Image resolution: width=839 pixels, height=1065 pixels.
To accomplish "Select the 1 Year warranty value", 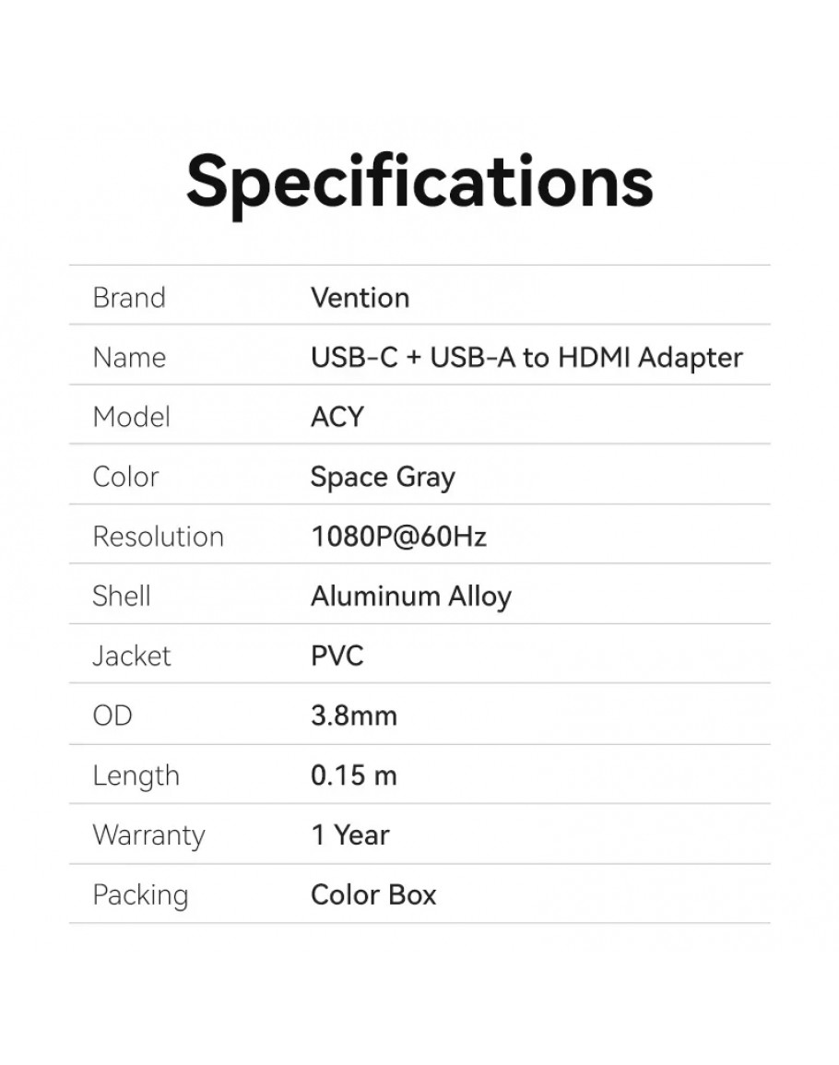I will 350,835.
